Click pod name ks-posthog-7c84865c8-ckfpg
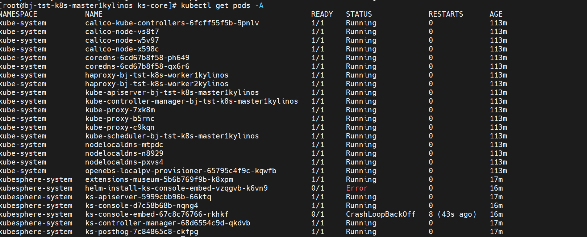The height and width of the screenshot is (237, 587). point(141,232)
